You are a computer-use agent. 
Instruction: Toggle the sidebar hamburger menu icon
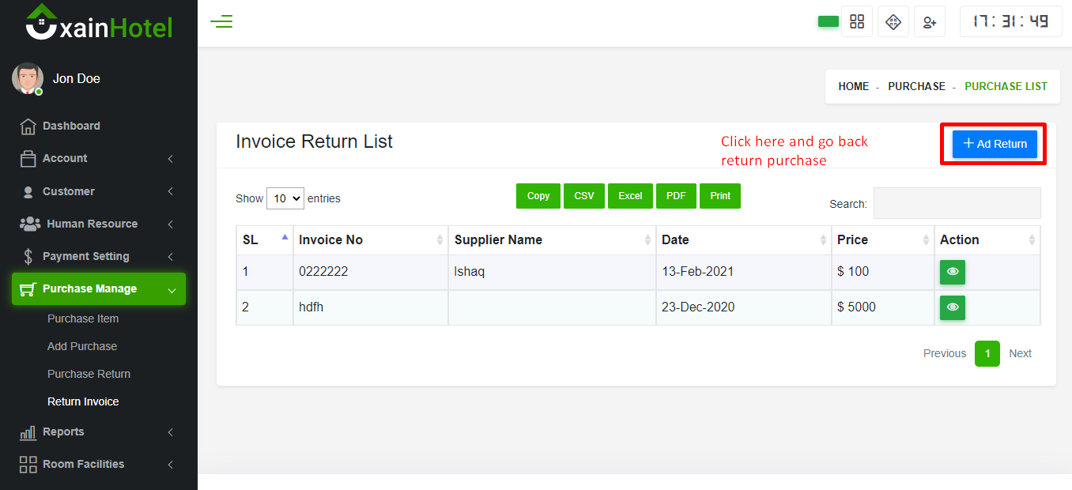[x=221, y=22]
